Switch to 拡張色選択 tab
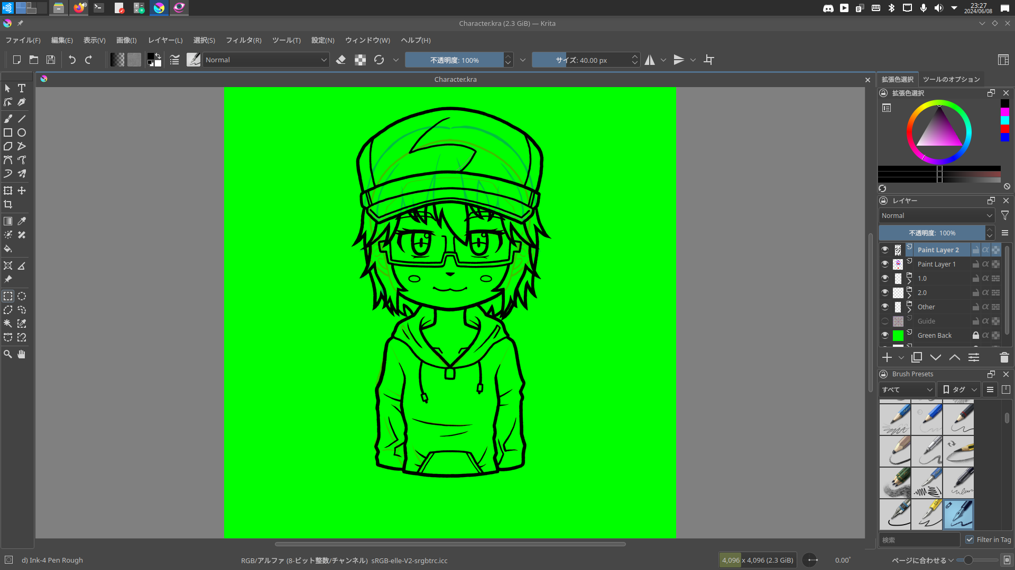The height and width of the screenshot is (570, 1015). click(x=897, y=79)
